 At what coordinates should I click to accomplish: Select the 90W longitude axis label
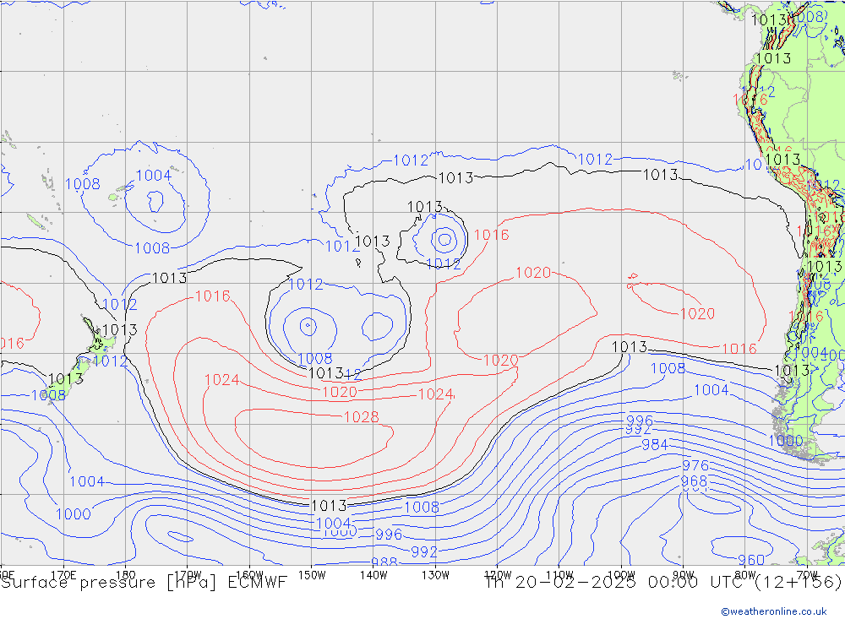click(x=684, y=575)
